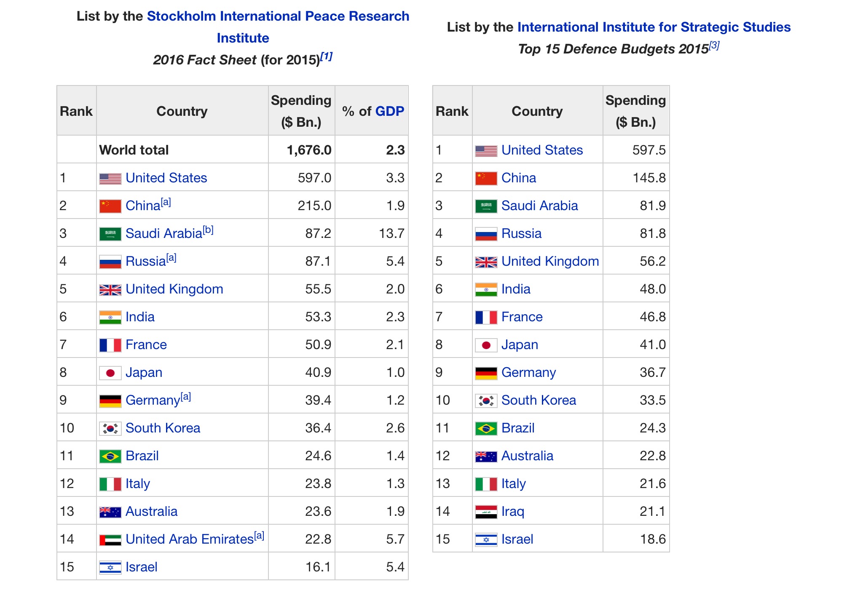Click China's flag icon in the IISS table
The image size is (863, 611).
click(486, 179)
